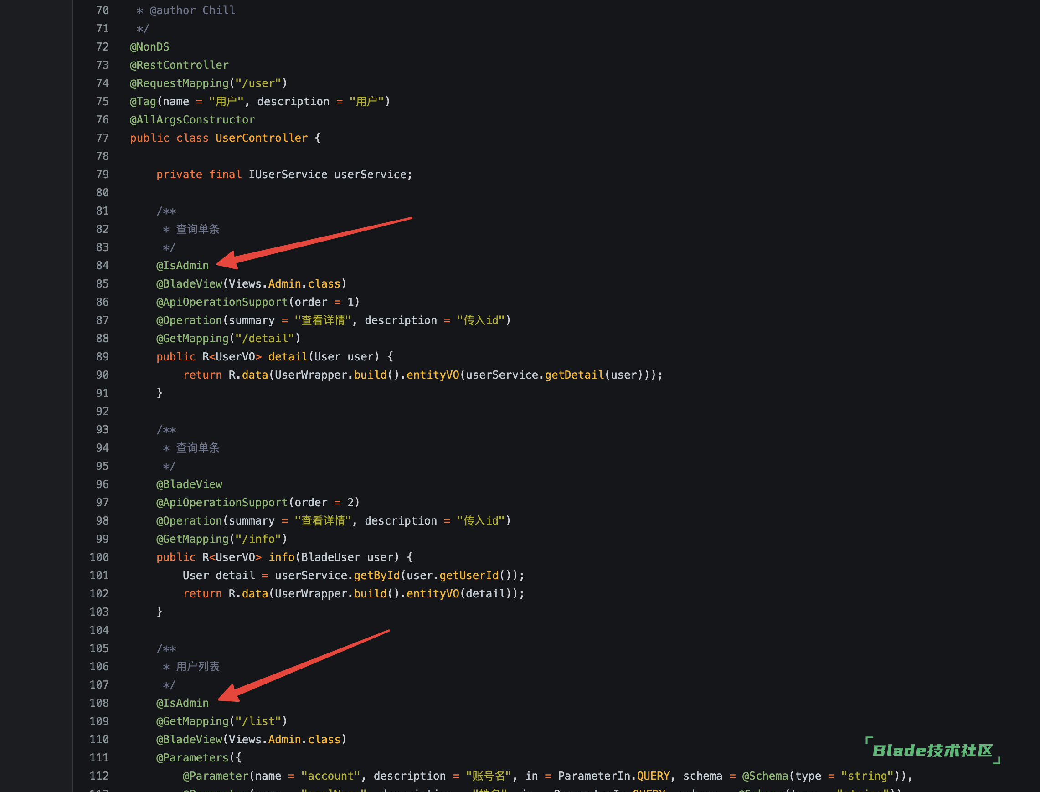Click line number 100 in the gutter
Screen dimensions: 1040x792
pos(99,557)
